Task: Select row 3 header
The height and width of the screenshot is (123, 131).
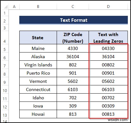Action: [4, 28]
